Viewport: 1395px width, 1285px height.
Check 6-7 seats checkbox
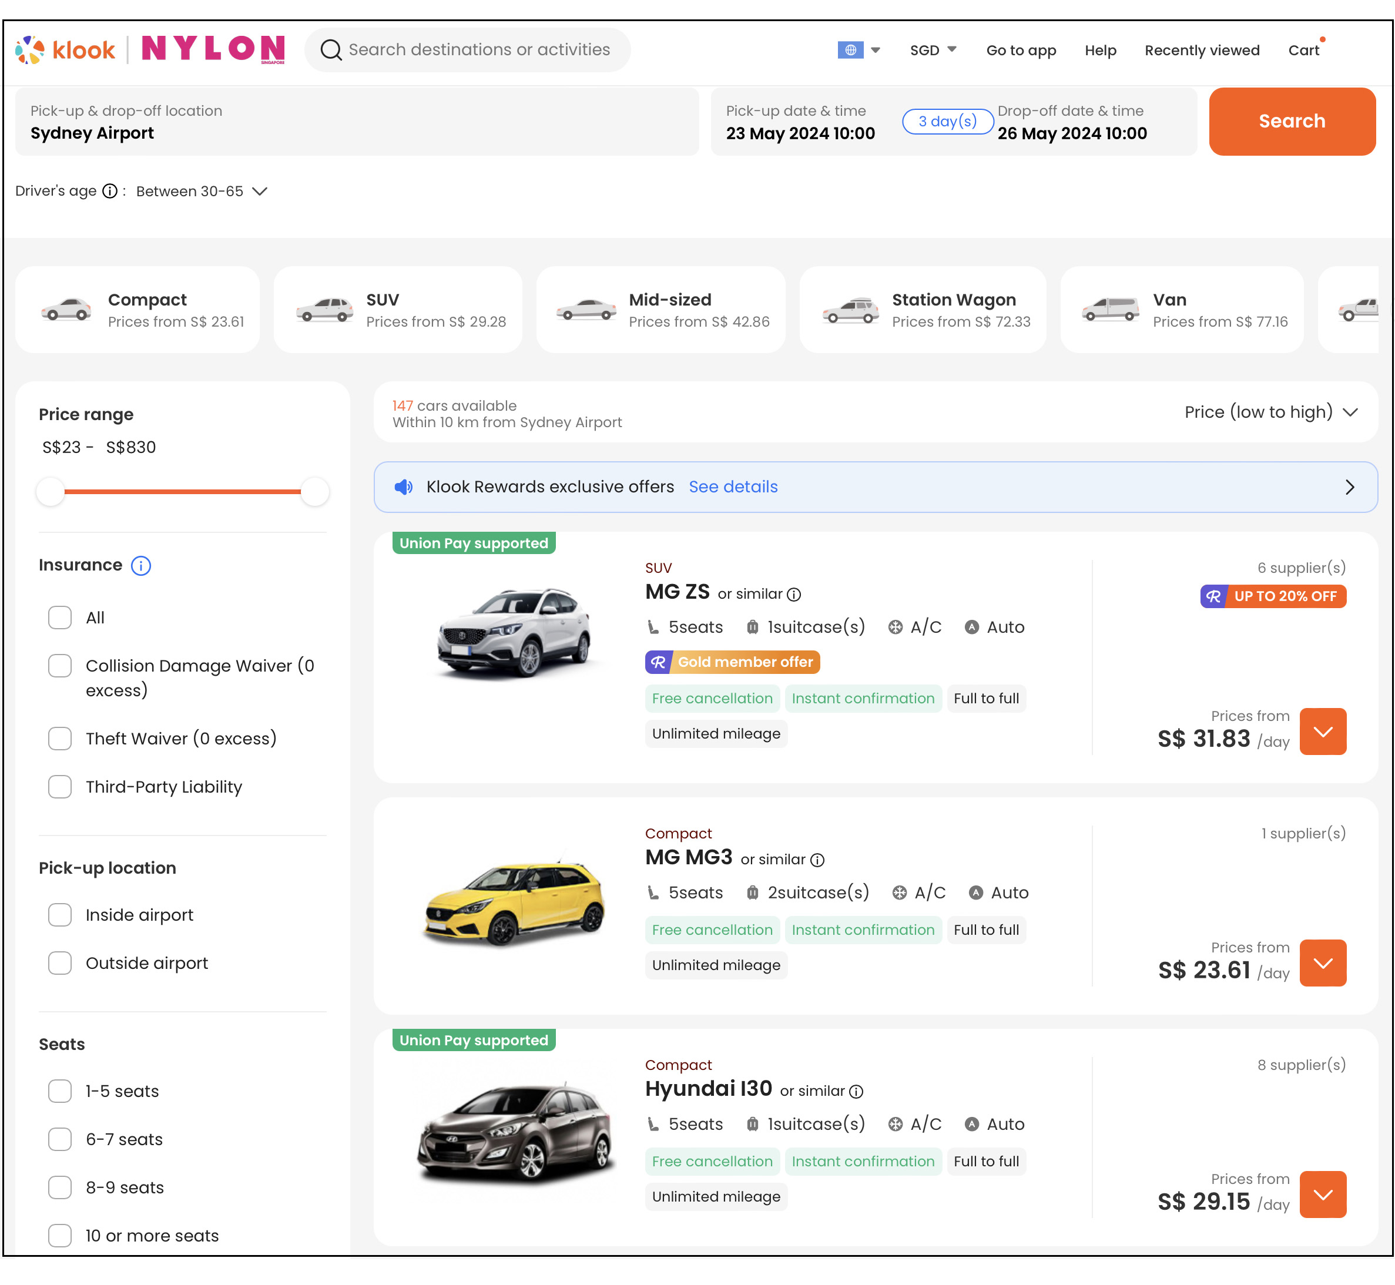pyautogui.click(x=60, y=1139)
